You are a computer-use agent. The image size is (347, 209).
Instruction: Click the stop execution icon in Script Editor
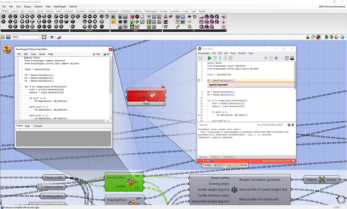point(230,58)
